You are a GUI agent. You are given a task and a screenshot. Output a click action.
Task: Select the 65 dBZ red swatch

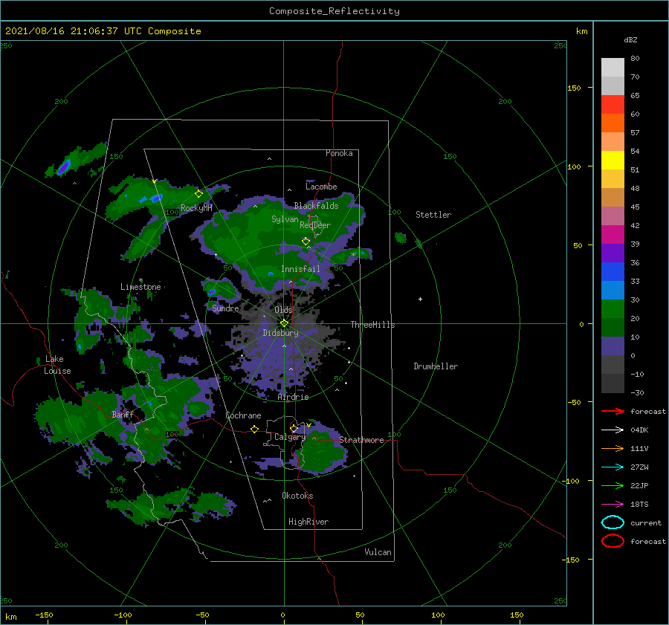[613, 104]
